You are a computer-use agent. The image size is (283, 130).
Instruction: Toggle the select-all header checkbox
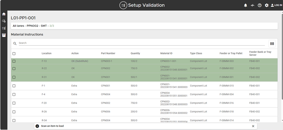click(14, 54)
